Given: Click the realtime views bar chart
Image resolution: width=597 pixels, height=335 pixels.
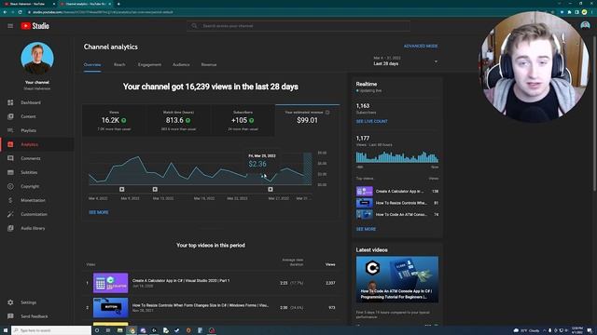Looking at the screenshot, I should [x=397, y=157].
